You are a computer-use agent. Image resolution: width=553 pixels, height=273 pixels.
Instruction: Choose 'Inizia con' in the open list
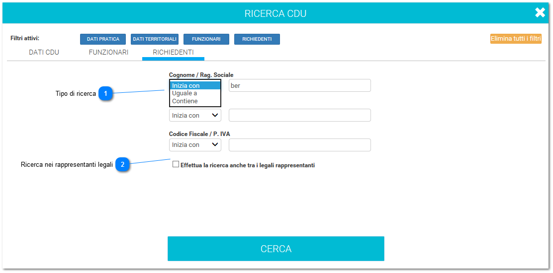[x=195, y=85]
